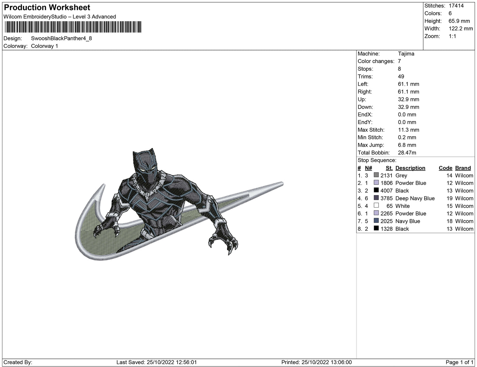Click the Color changes value 7
The height and width of the screenshot is (367, 477).
coord(399,61)
